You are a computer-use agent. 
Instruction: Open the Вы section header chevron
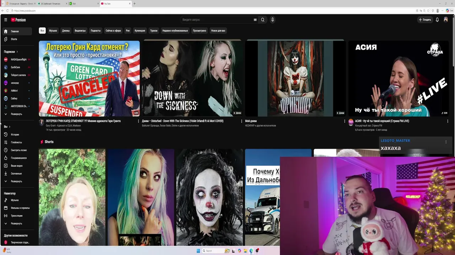(x=10, y=127)
